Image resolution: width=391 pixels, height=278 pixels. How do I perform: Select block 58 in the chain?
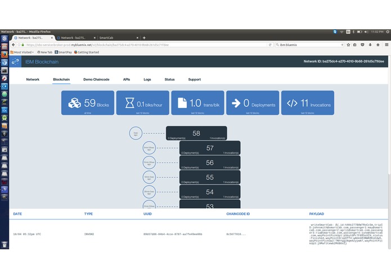tap(196, 133)
